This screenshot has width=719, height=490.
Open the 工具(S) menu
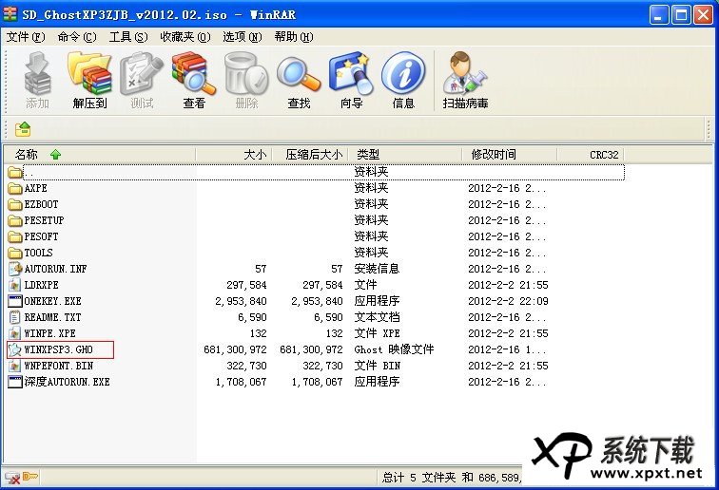point(128,37)
